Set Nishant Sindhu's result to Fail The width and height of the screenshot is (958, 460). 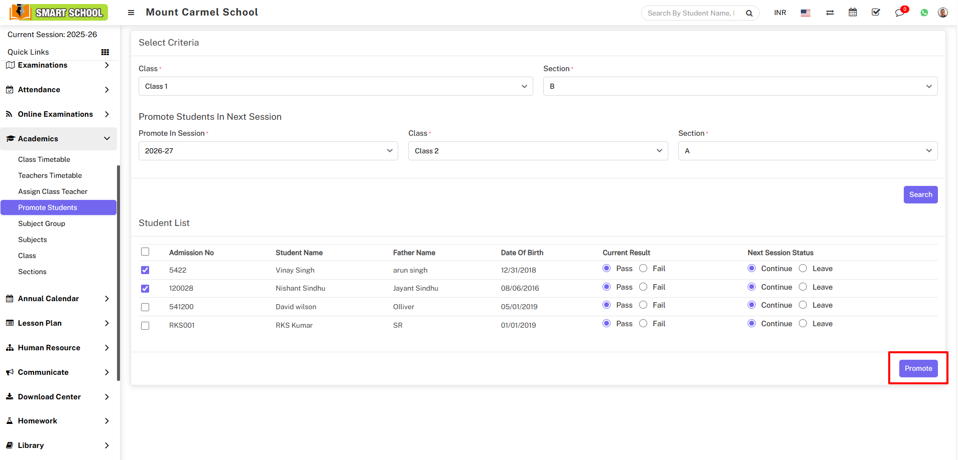(x=643, y=287)
